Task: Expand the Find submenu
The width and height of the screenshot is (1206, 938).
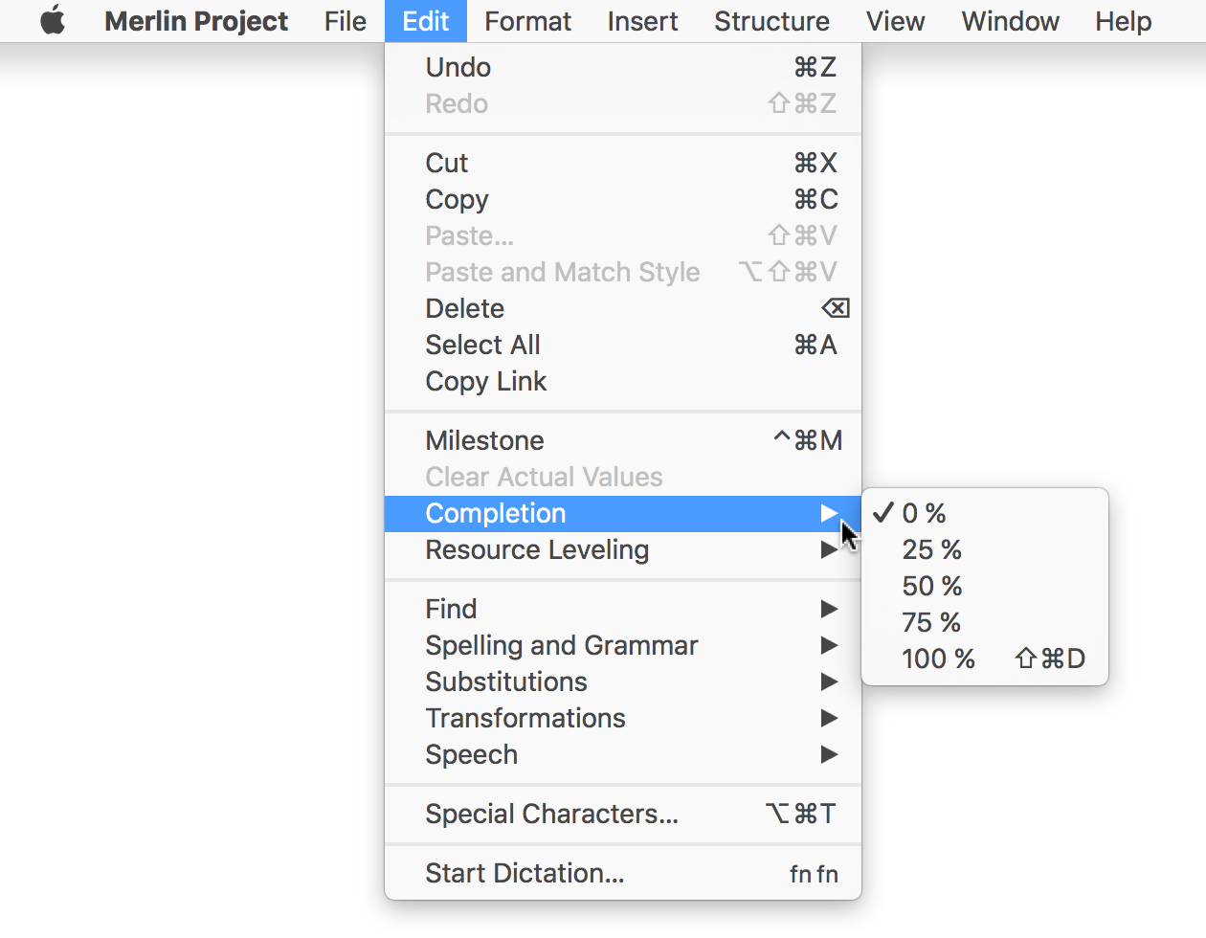Action: [623, 609]
